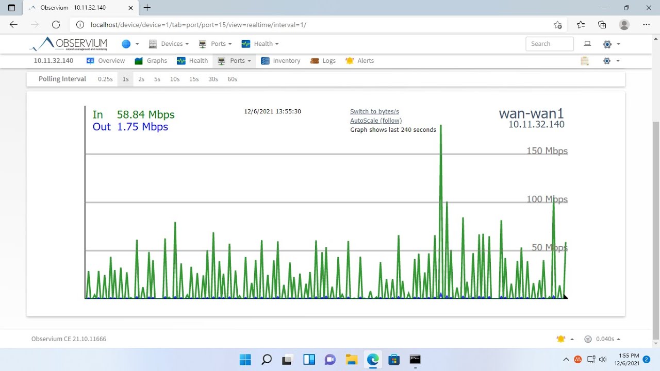Click the Ports network icon in top navbar
This screenshot has width=660, height=371.
click(203, 44)
